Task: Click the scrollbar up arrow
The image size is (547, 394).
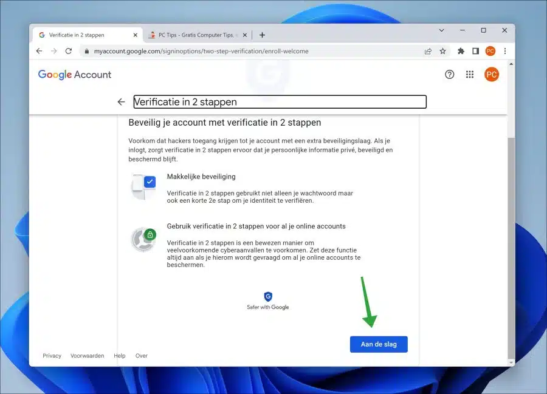Action: click(x=511, y=64)
